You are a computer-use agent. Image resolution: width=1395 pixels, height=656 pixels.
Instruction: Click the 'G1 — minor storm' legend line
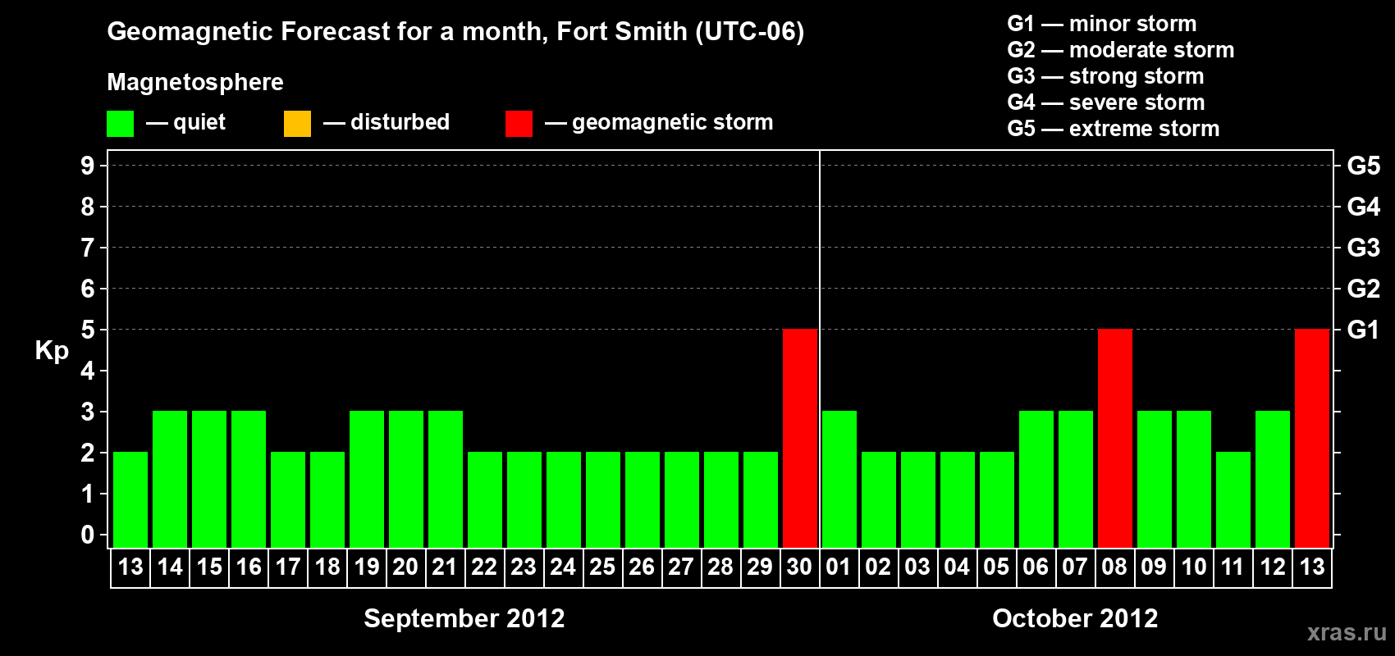[1101, 24]
